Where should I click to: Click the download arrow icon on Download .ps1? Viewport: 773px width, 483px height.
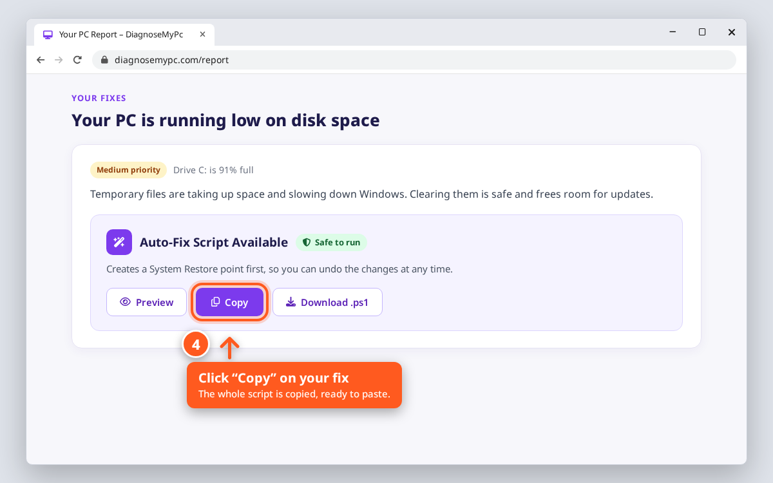(291, 302)
